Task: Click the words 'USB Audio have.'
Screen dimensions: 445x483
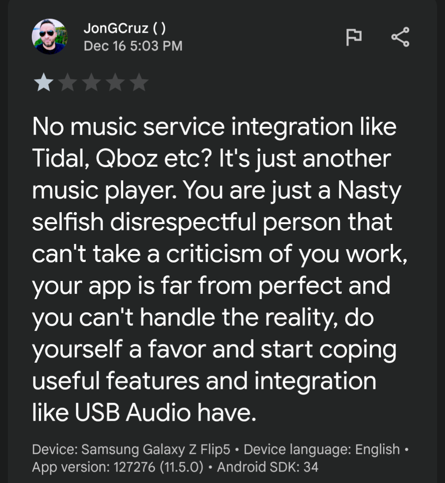Action: (165, 412)
